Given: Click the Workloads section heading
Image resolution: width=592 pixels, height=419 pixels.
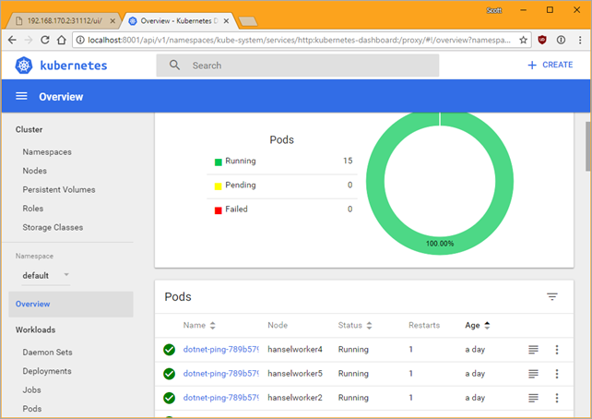Looking at the screenshot, I should 35,329.
